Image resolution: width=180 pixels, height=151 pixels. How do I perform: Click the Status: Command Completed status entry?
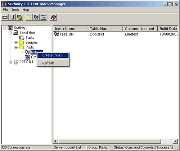click(x=143, y=147)
